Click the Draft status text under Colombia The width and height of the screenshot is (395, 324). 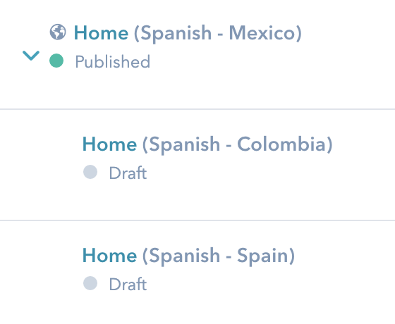coord(128,173)
